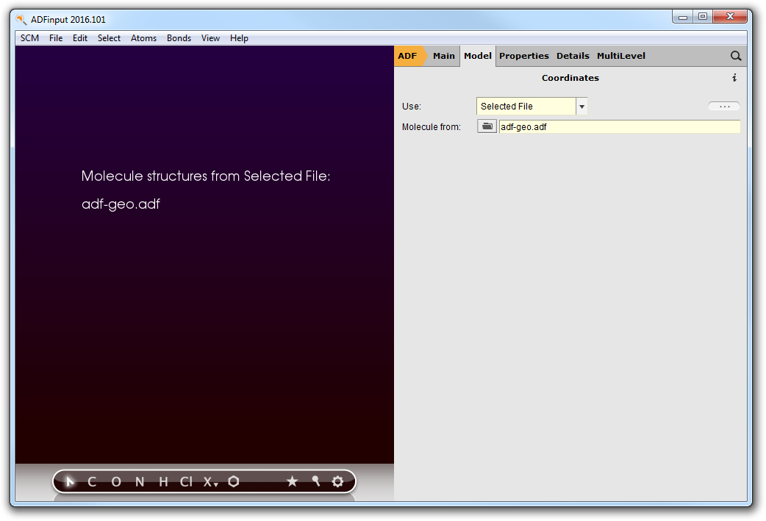The image size is (766, 521).
Task: Click the adf-geo.adf text in viewer
Action: 121,204
